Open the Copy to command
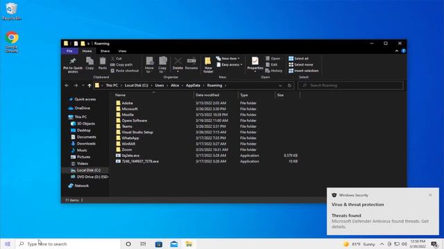The image size is (444, 249). point(162,65)
